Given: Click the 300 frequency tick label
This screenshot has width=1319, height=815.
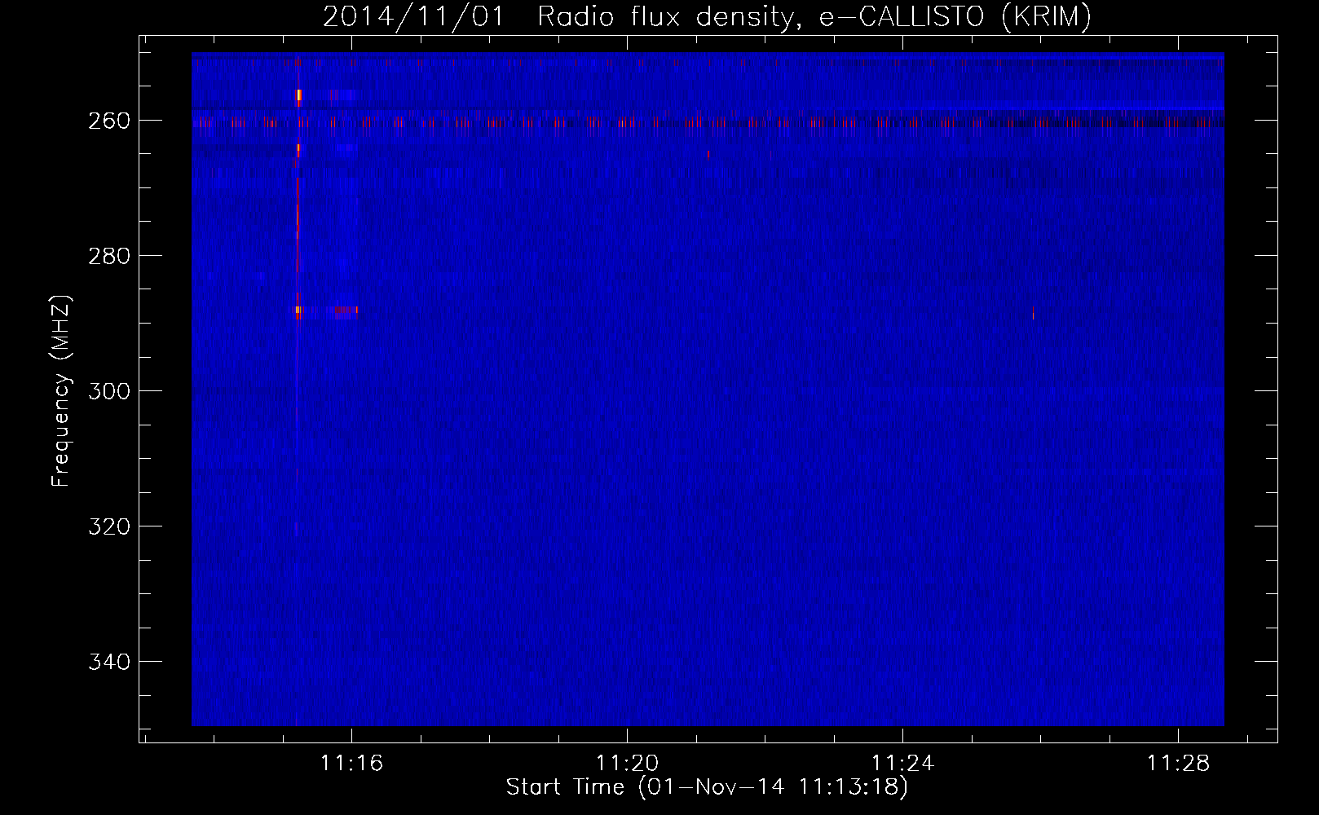Looking at the screenshot, I should coord(109,391).
